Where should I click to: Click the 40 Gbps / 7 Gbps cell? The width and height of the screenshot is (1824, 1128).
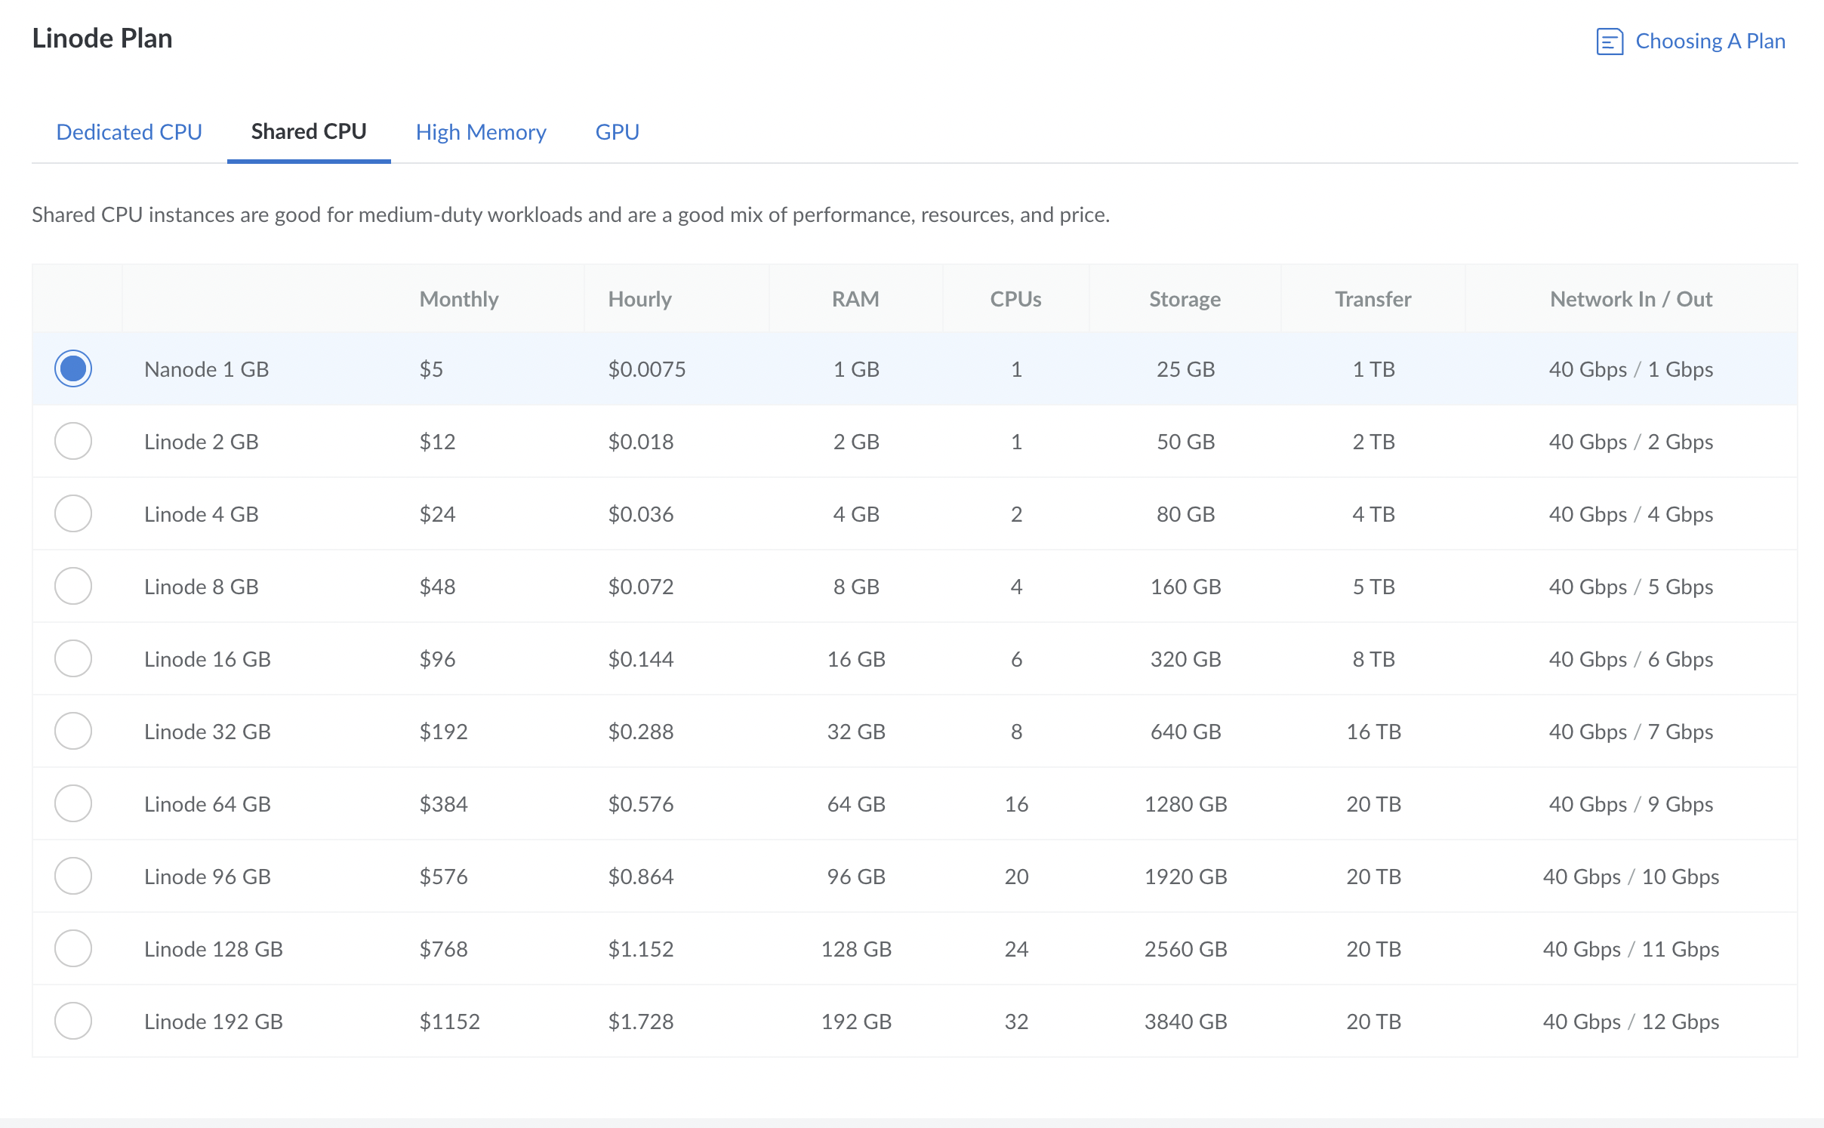coord(1631,732)
